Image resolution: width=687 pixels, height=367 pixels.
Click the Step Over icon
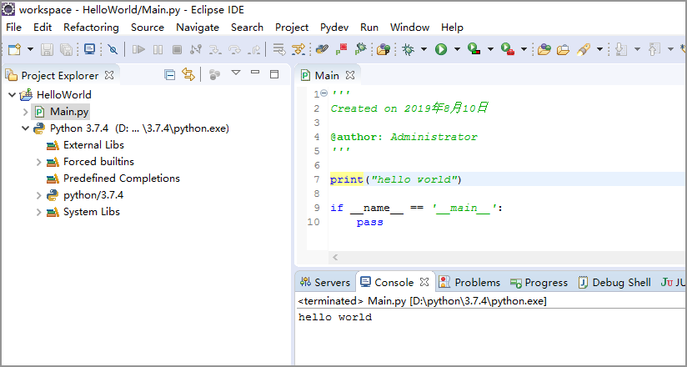[235, 49]
